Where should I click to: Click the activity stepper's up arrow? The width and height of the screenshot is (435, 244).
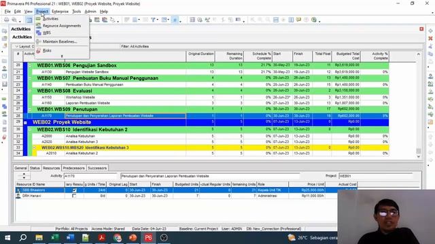coord(24,174)
